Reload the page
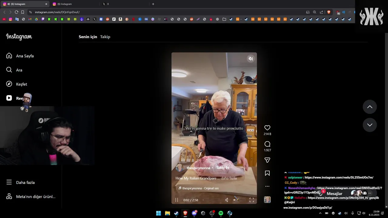388x218 pixels. 16,12
